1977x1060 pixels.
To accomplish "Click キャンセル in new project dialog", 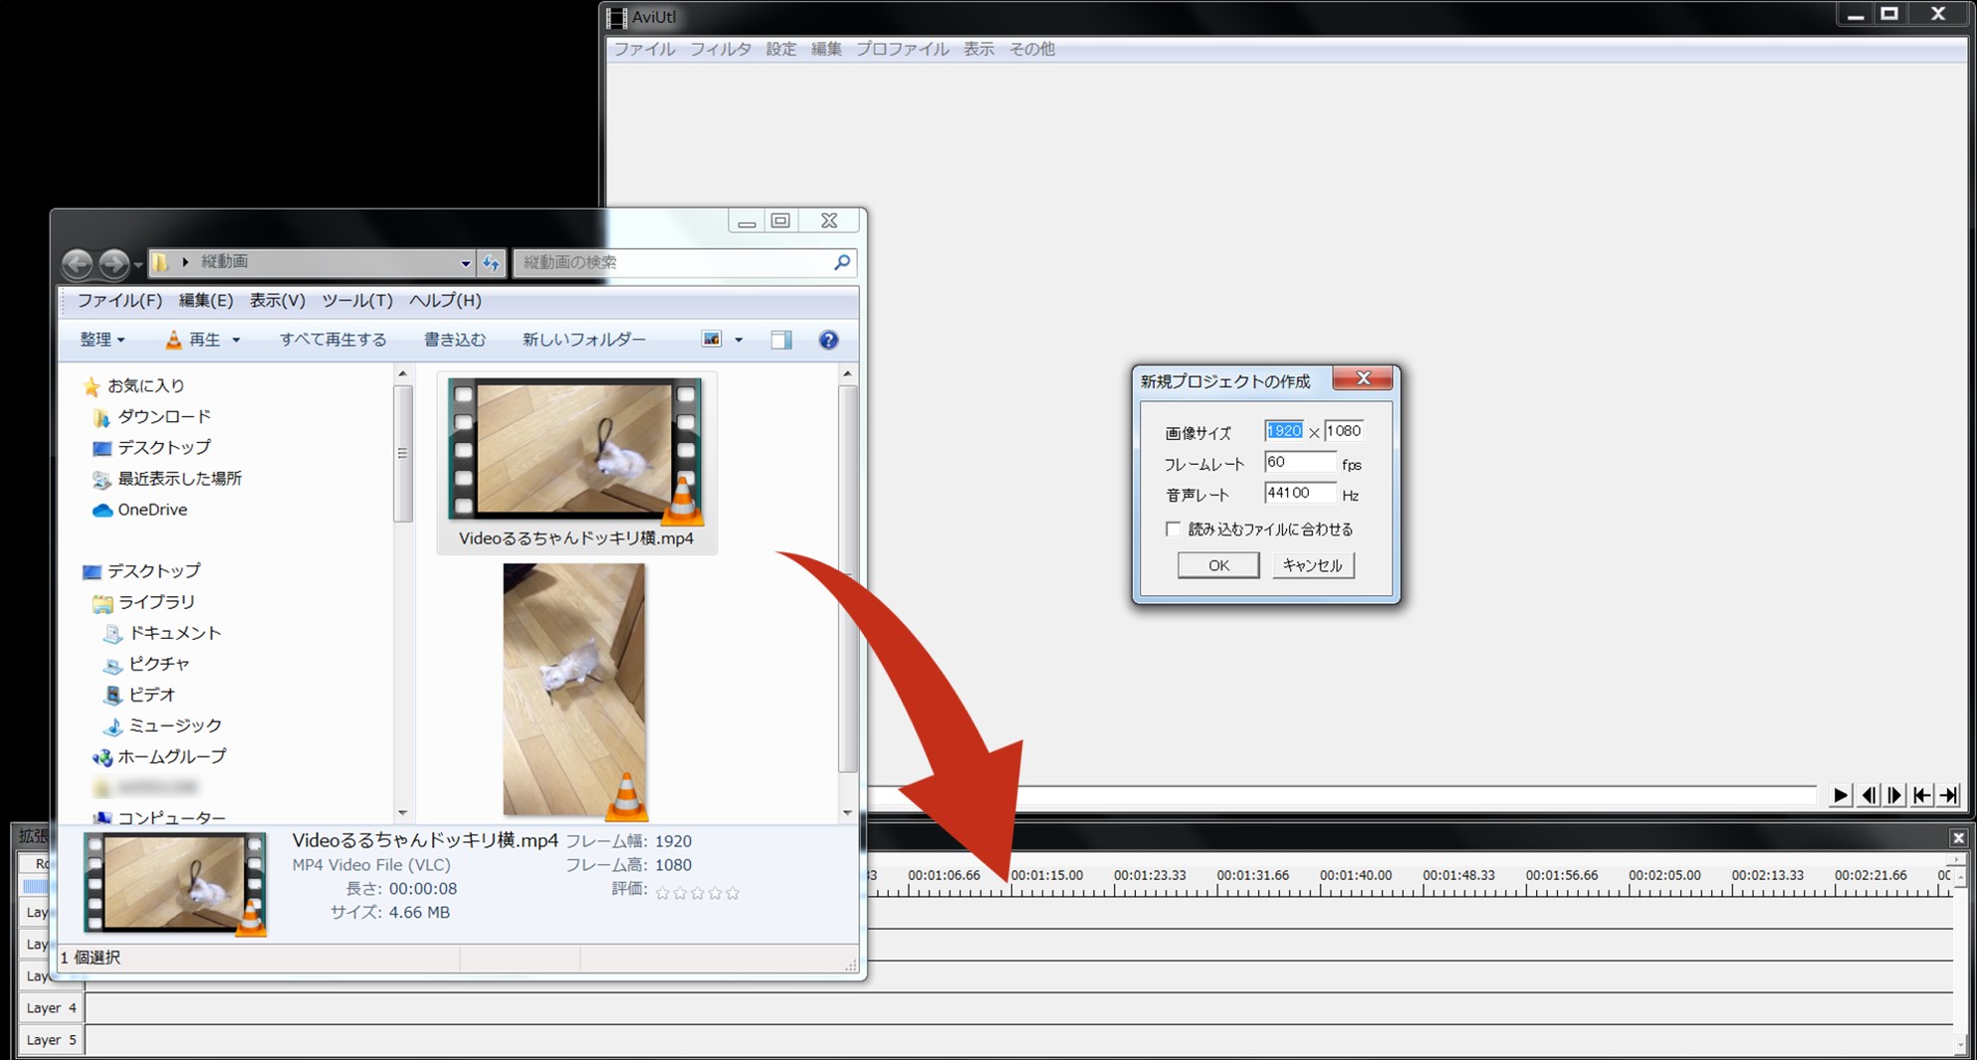I will tap(1313, 565).
